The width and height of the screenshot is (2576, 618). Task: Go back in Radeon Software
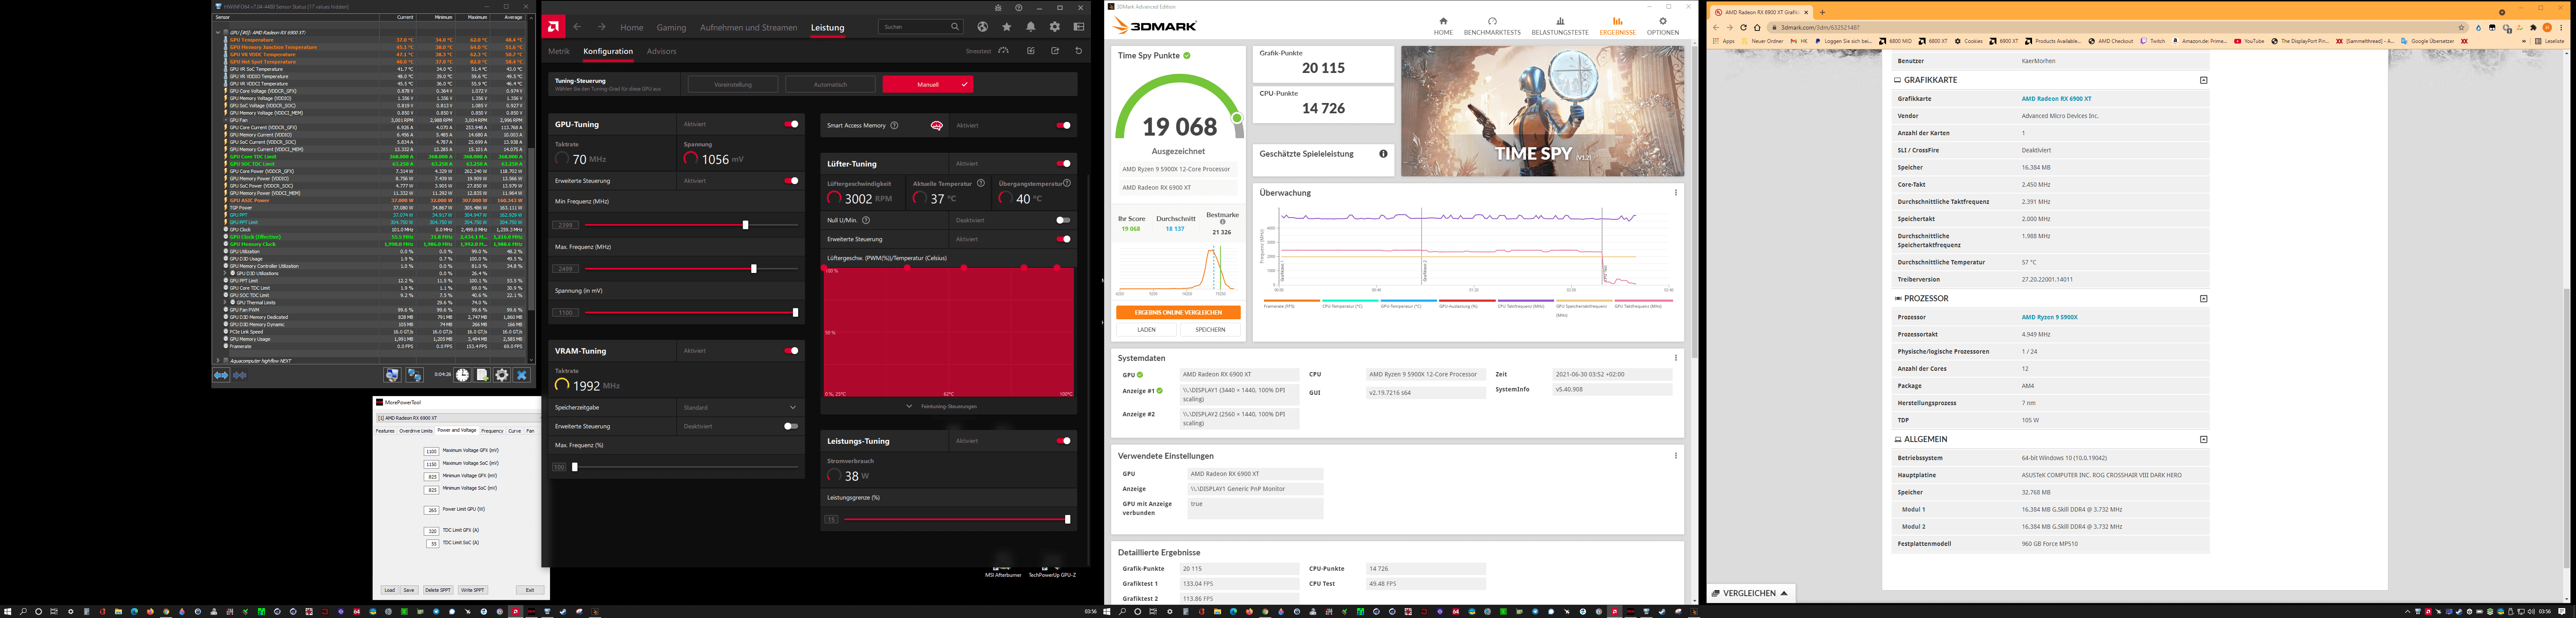577,27
